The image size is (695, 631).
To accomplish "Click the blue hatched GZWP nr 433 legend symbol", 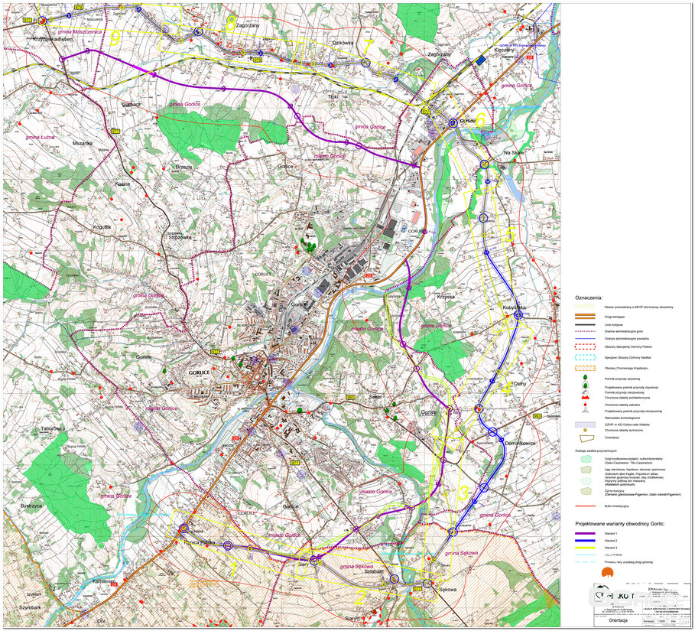I will coord(586,424).
